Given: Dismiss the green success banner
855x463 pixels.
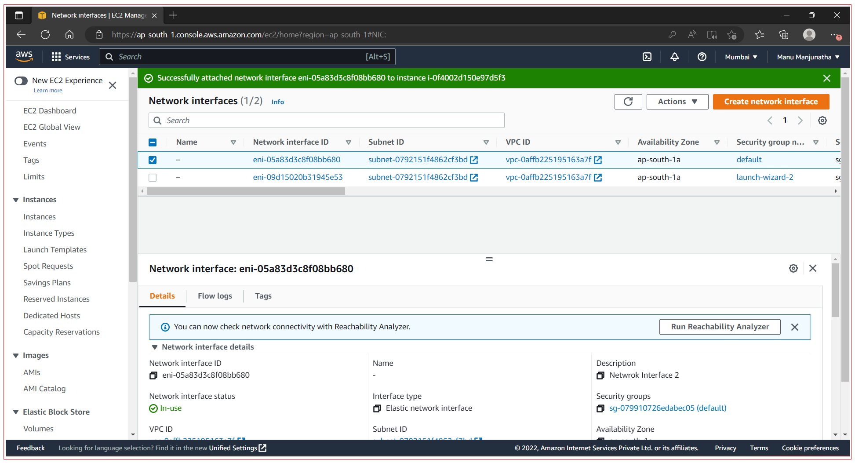Looking at the screenshot, I should 827,78.
